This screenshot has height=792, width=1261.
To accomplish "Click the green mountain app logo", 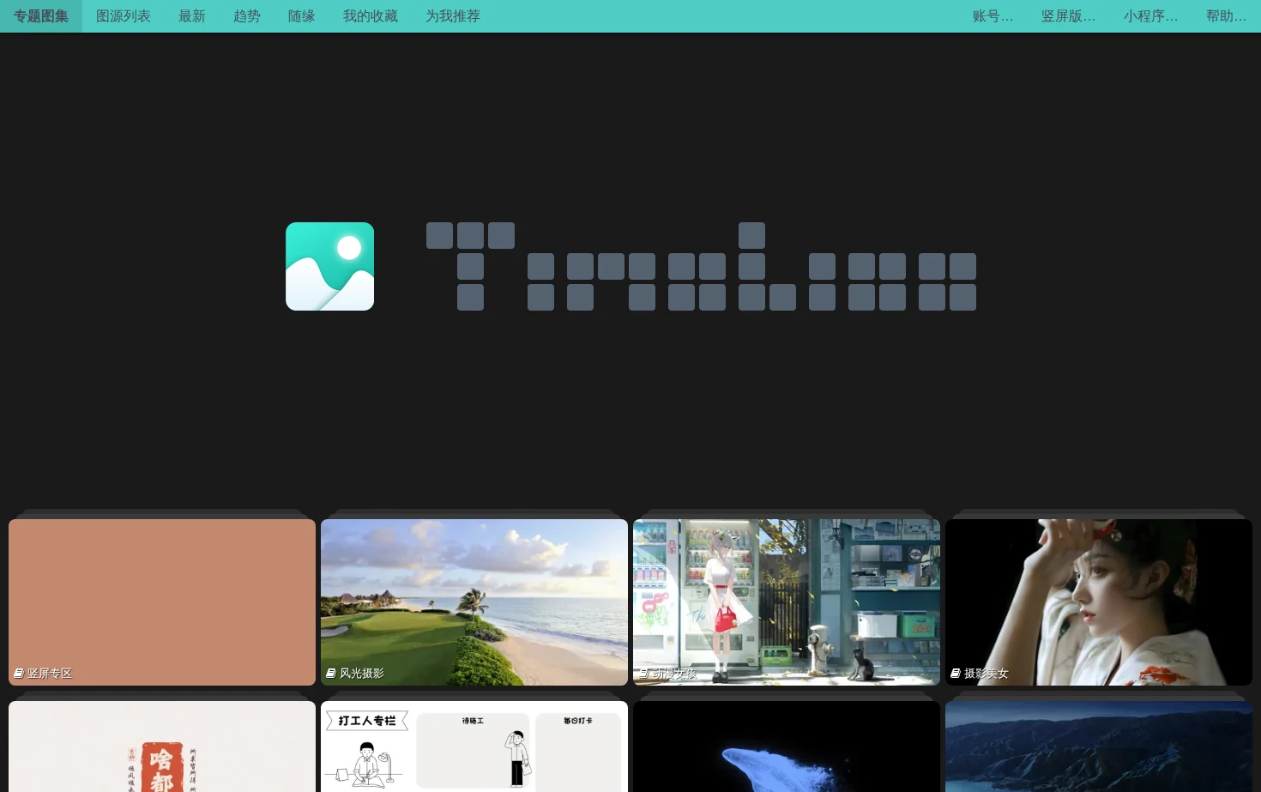I will click(329, 266).
